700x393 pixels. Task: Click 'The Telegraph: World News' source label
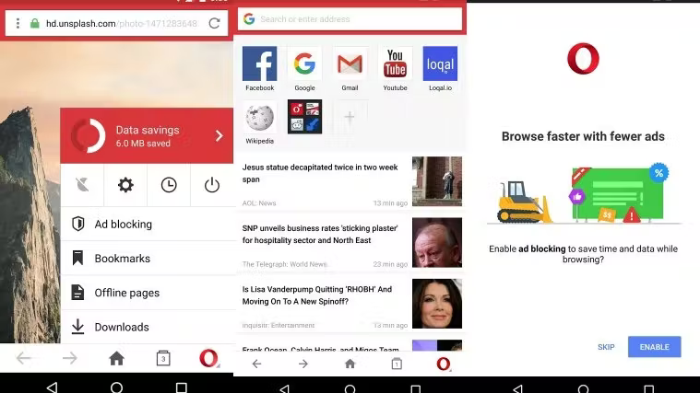[285, 264]
